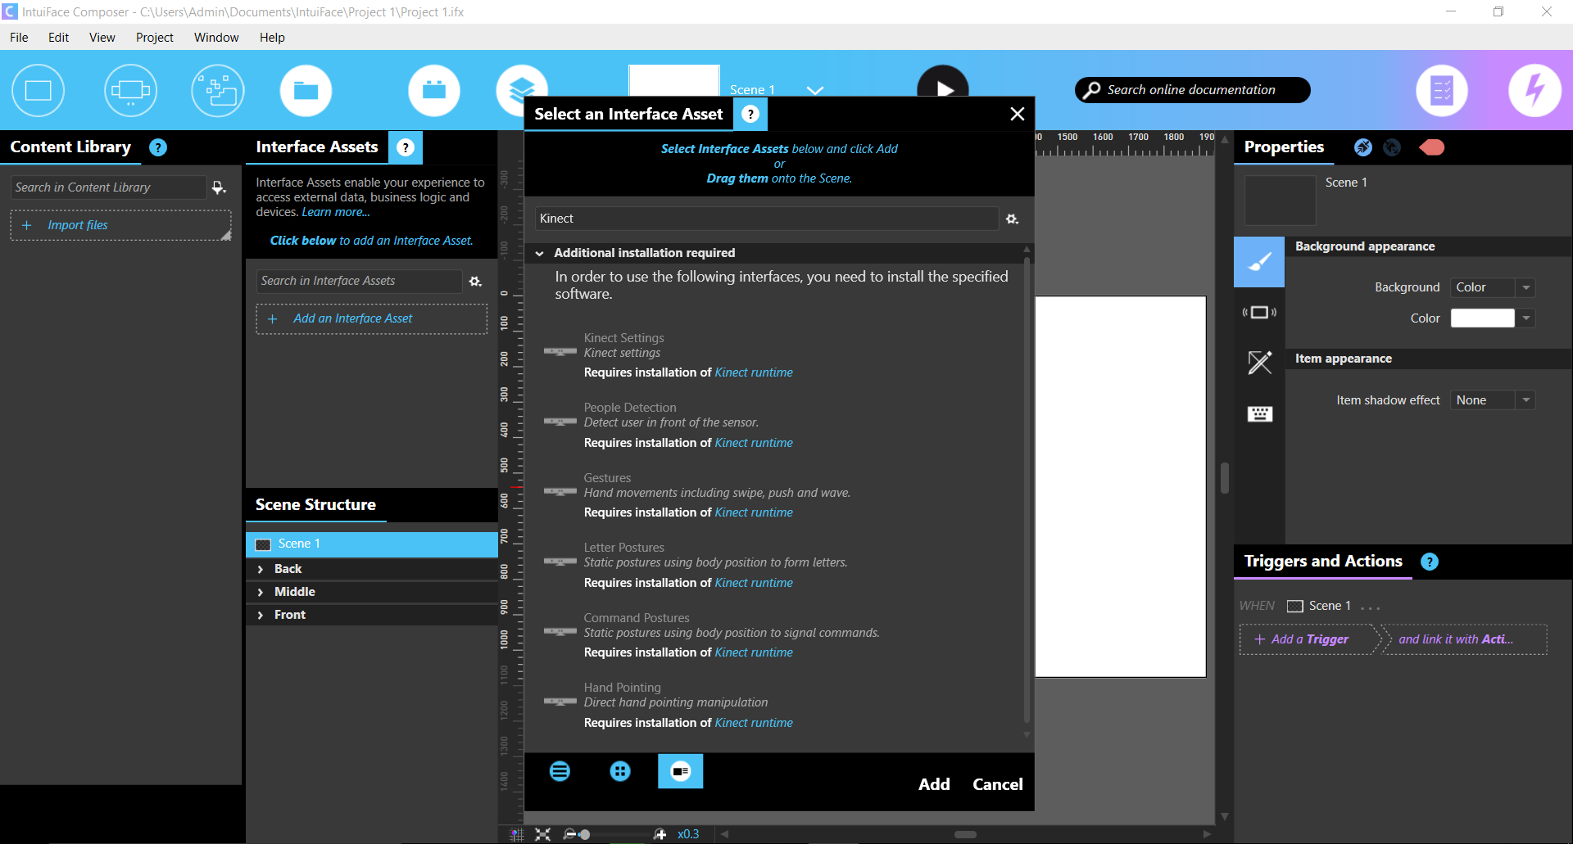Open the Project menu
1573x844 pixels.
[154, 38]
